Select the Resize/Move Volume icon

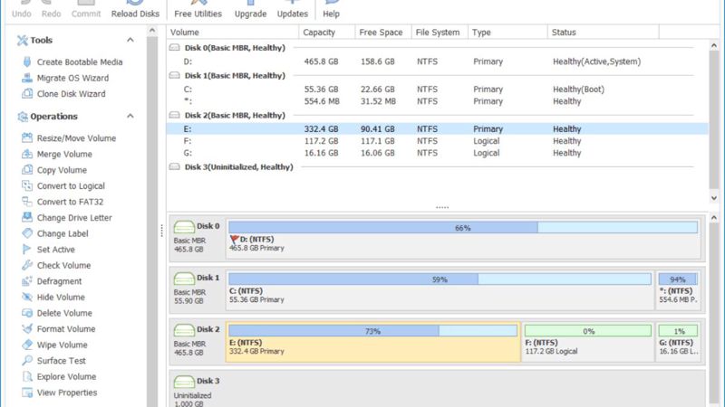27,138
